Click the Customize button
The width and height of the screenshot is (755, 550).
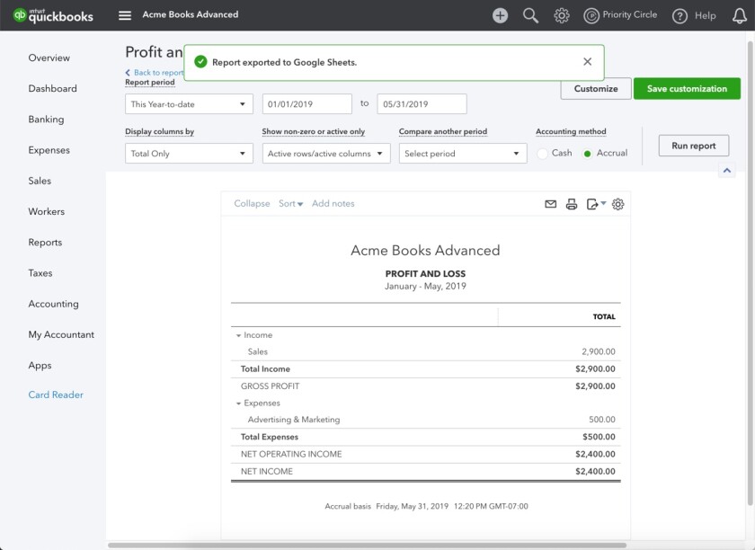point(596,89)
